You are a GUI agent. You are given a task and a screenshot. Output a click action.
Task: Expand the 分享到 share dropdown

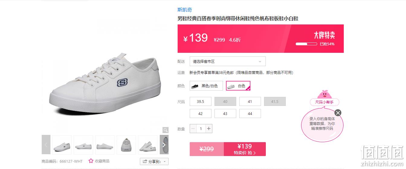click(154, 161)
